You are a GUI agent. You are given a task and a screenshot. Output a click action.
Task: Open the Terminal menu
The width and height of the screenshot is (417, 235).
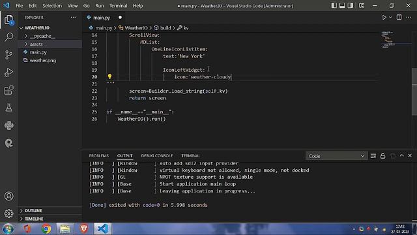118,6
